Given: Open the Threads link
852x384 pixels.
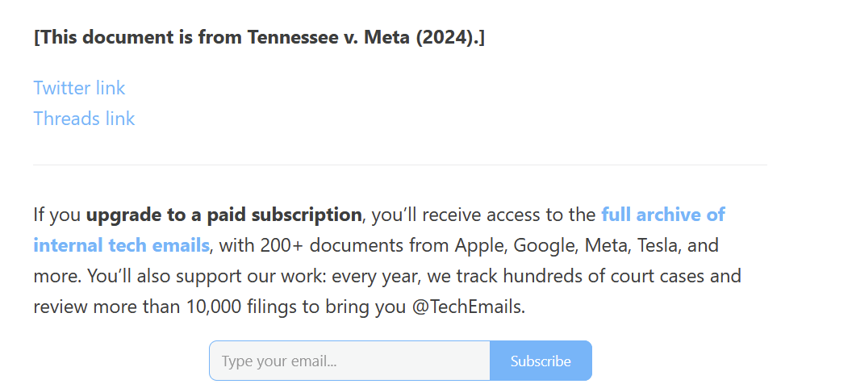Looking at the screenshot, I should click(x=84, y=119).
